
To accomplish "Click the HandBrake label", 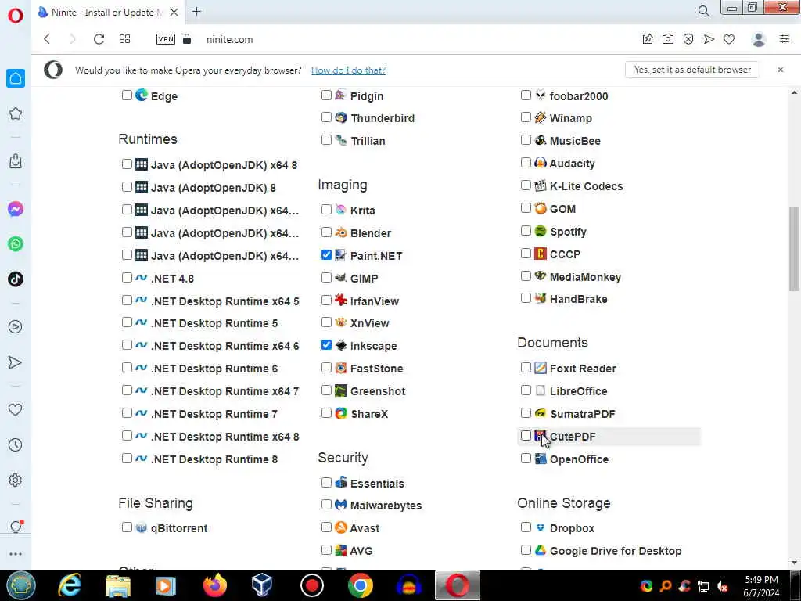I will pyautogui.click(x=578, y=299).
